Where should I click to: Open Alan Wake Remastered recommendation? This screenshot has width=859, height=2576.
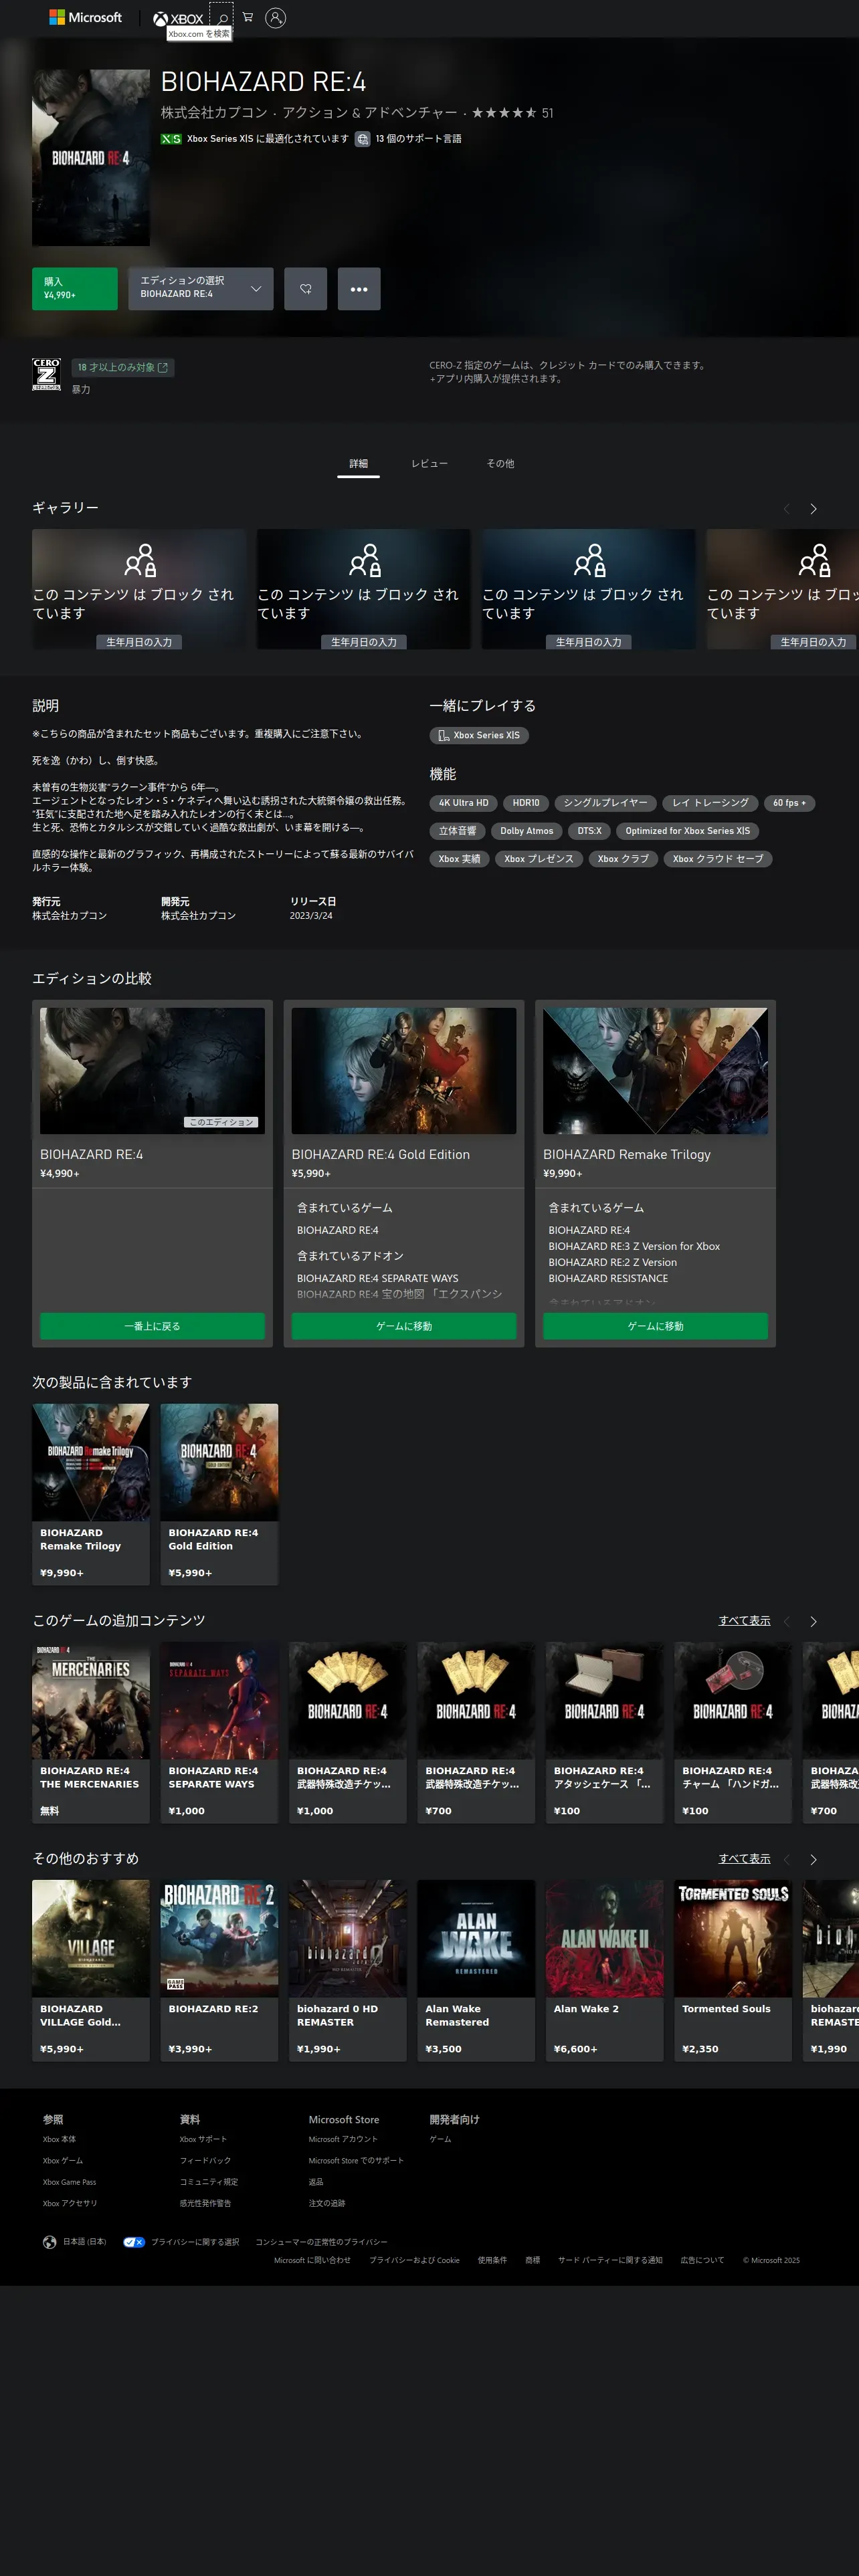(x=476, y=1970)
